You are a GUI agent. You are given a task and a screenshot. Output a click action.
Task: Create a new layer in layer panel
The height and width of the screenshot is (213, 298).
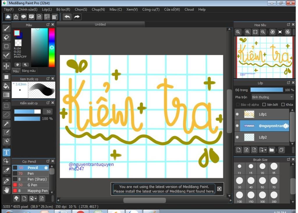(x=239, y=150)
